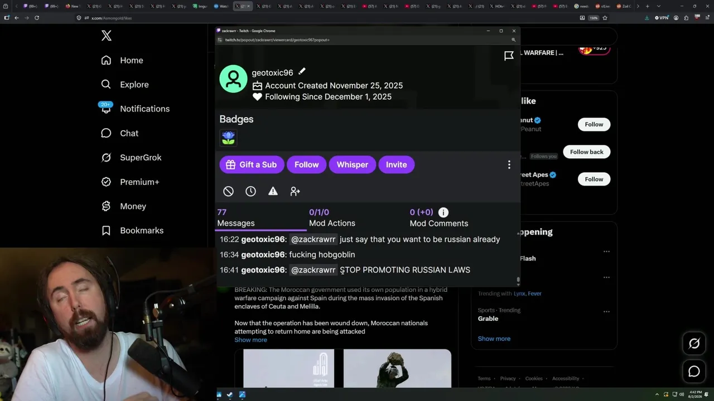Click the Money dollar icon
Screen dimensions: 714x401
(x=106, y=206)
